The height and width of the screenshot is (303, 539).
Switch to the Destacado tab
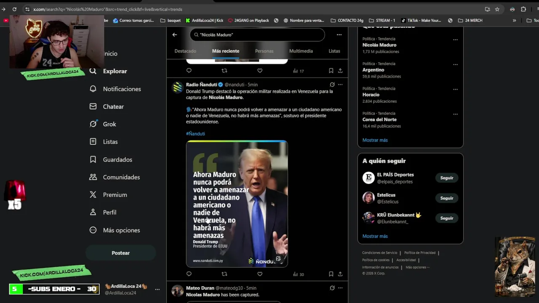(x=185, y=51)
